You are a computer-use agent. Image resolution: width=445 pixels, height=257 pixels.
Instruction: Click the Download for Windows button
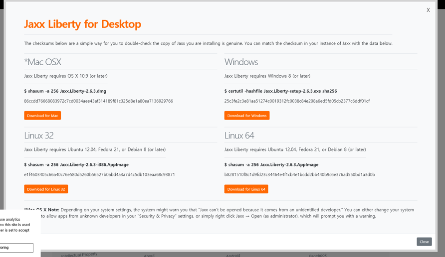pyautogui.click(x=246, y=116)
